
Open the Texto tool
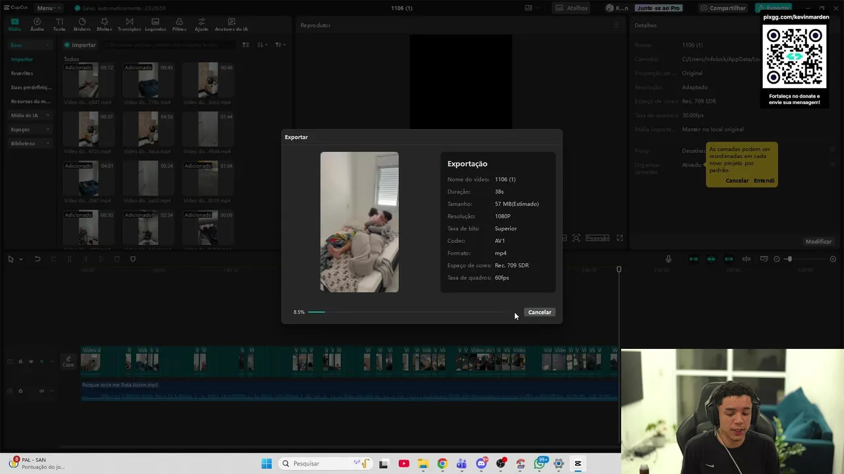click(x=59, y=25)
